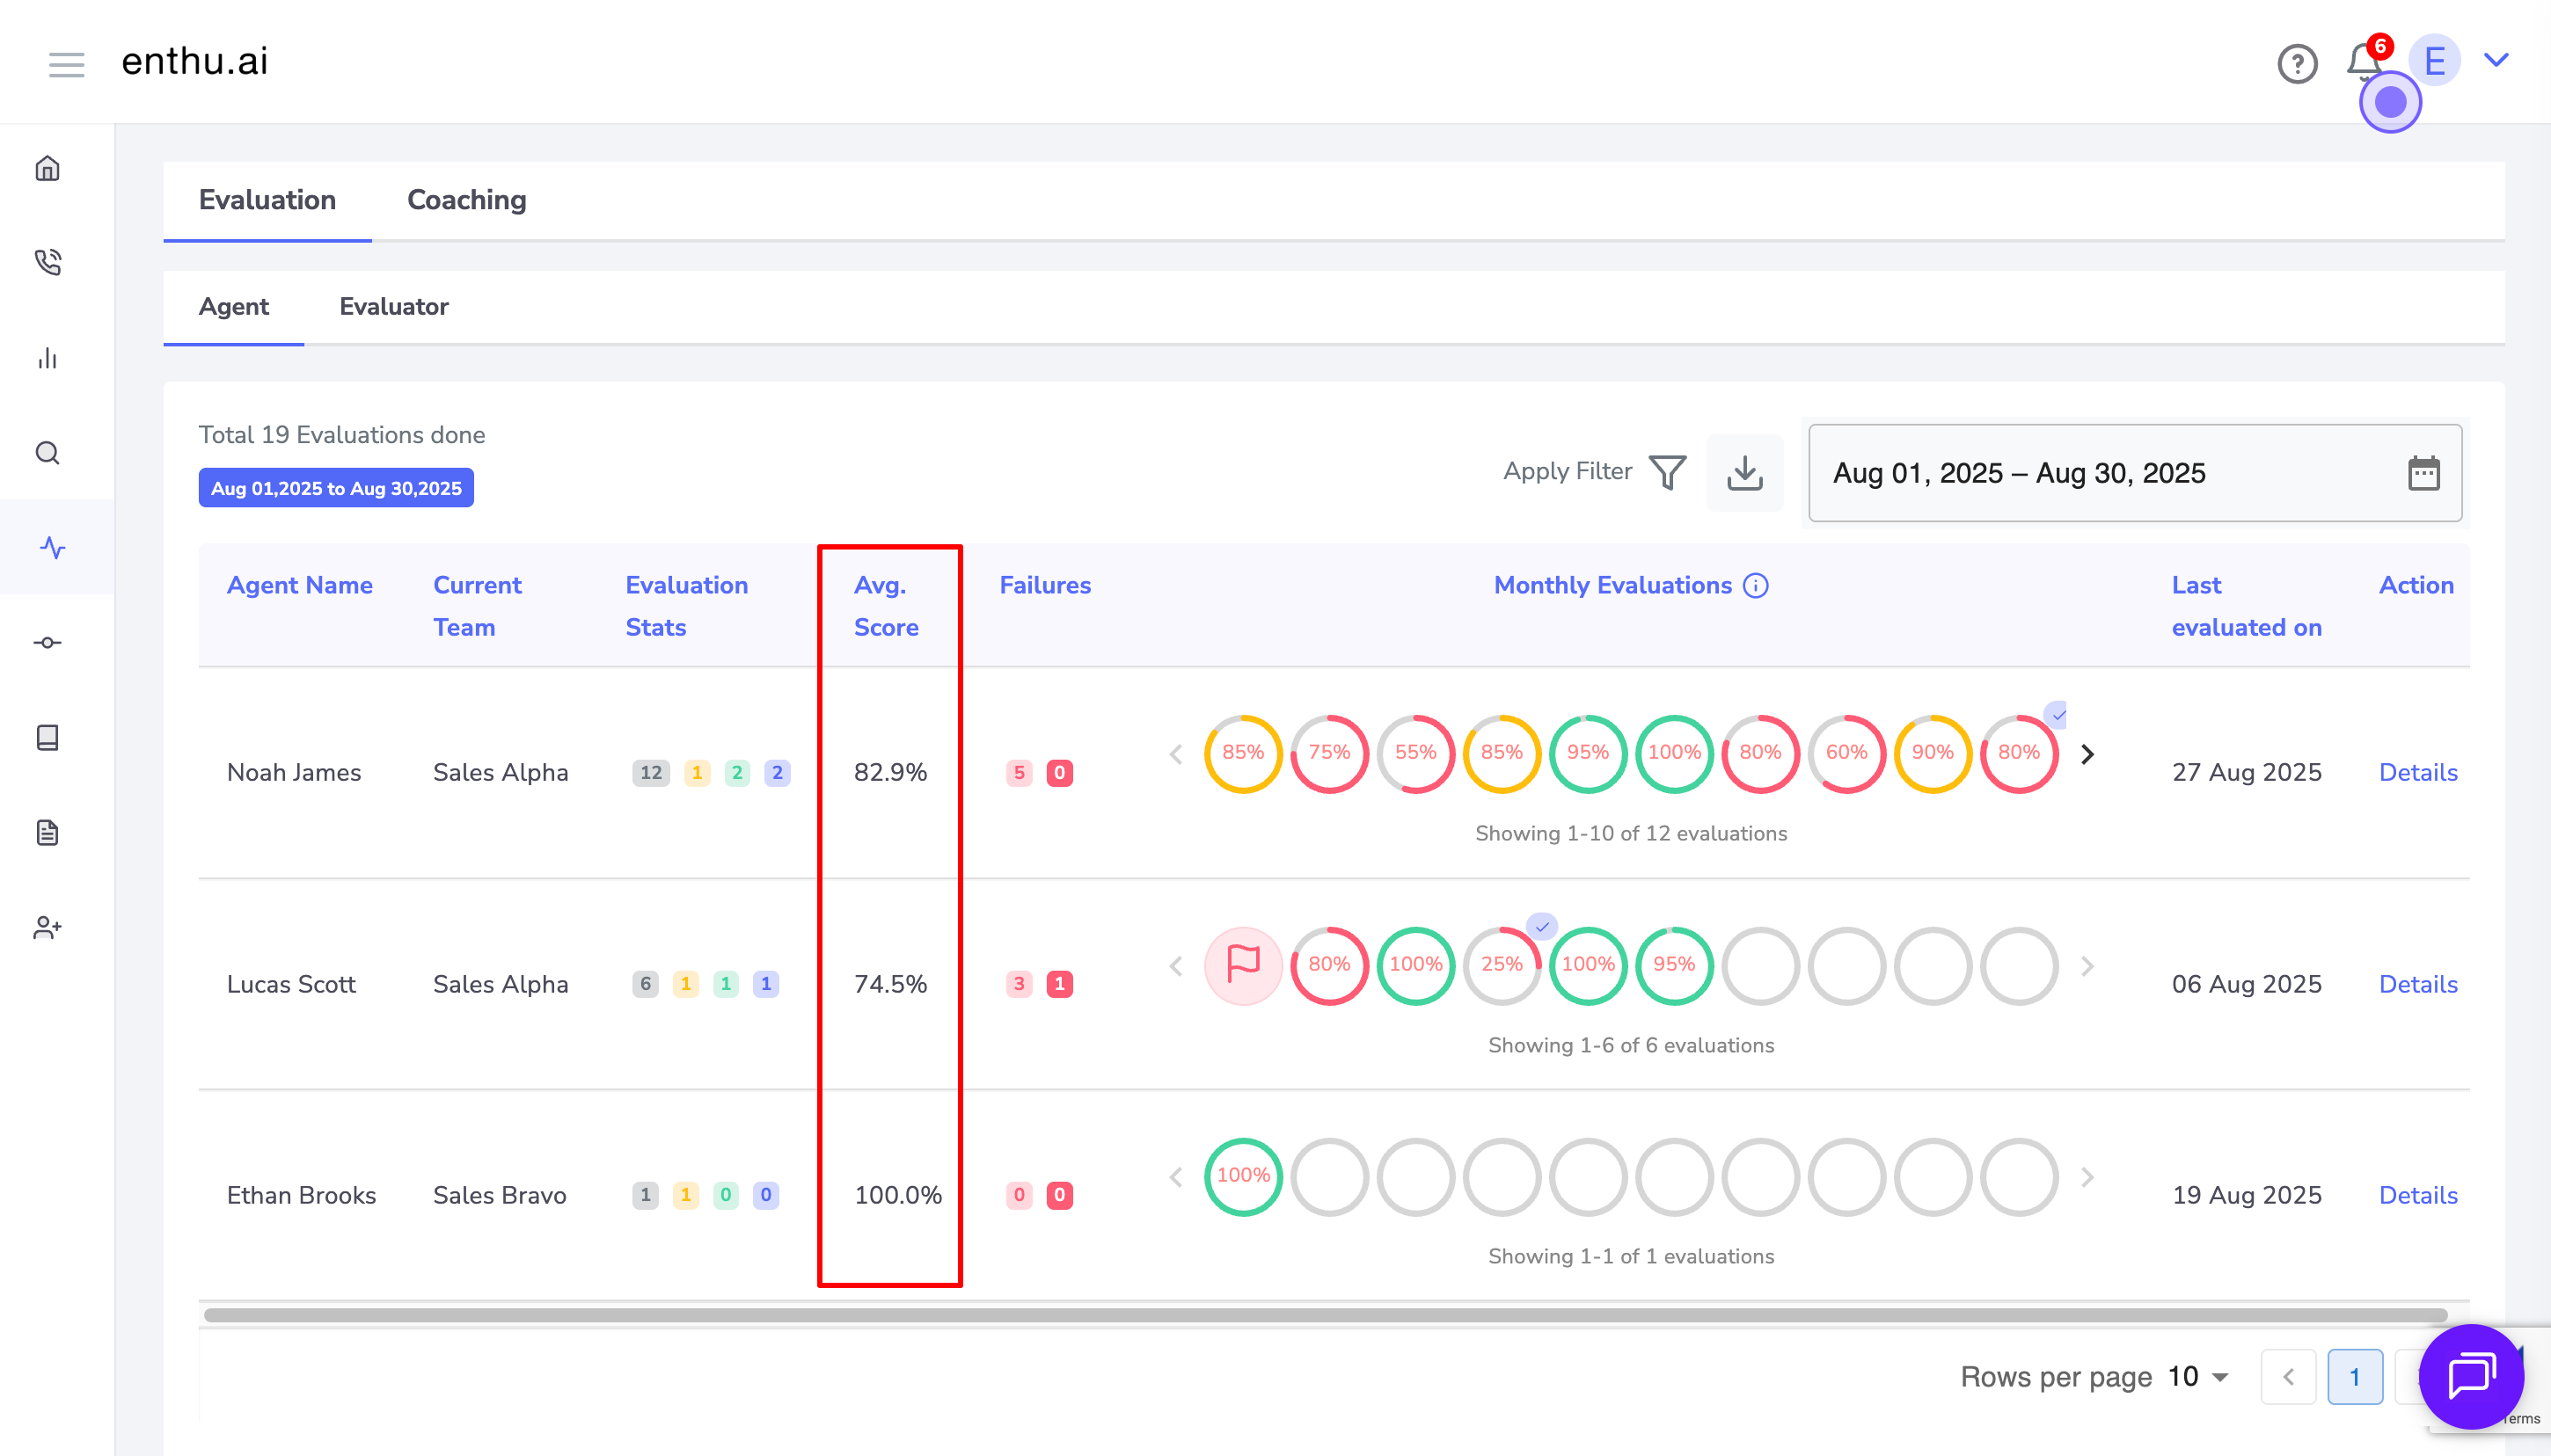Open the chat support widget
Image resolution: width=2551 pixels, height=1456 pixels.
2471,1377
